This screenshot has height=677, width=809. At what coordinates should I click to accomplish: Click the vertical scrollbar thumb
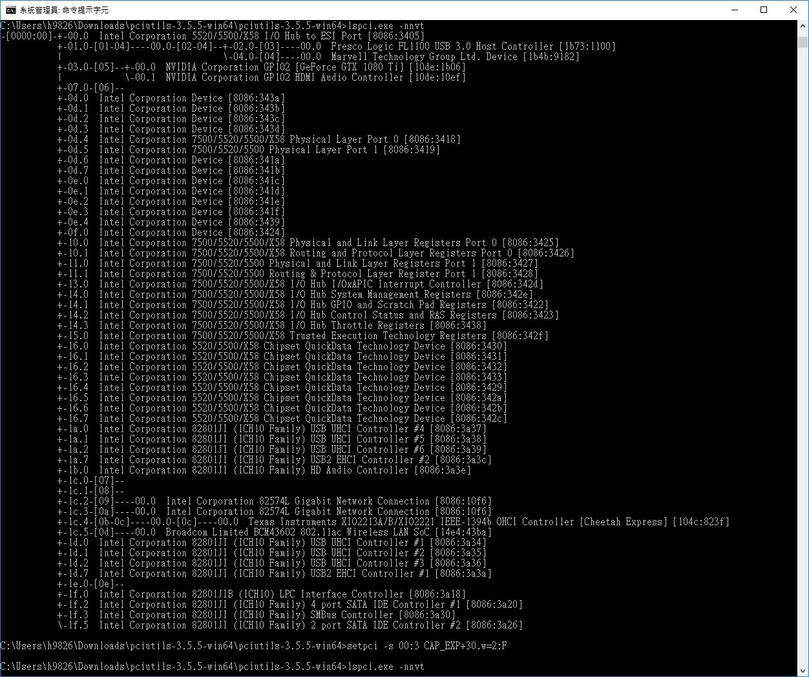coord(803,42)
